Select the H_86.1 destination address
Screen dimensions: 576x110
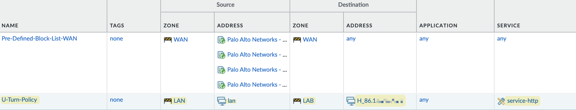tap(380, 101)
